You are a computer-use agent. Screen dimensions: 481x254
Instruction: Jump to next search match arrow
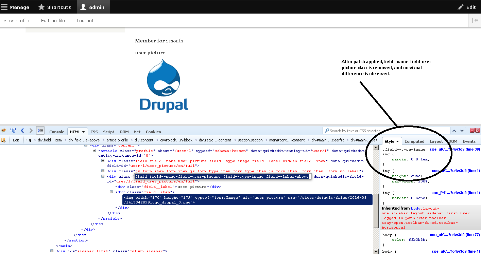[x=462, y=131]
